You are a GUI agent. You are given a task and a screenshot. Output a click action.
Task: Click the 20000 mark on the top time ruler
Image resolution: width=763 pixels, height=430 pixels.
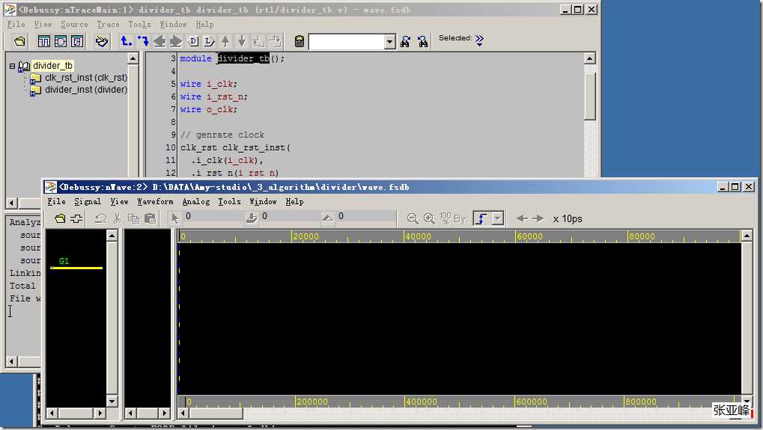pos(305,236)
